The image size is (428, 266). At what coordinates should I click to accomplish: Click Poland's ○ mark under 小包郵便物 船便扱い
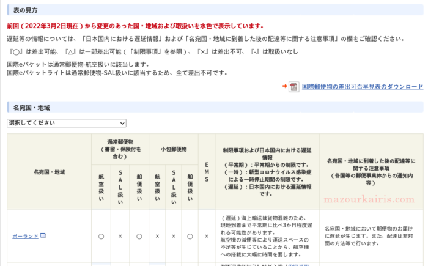tap(190, 236)
